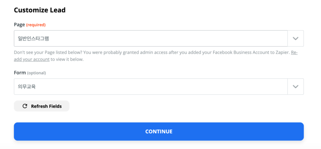Click the Customize Lead heading
This screenshot has height=149, width=321.
pyautogui.click(x=40, y=10)
